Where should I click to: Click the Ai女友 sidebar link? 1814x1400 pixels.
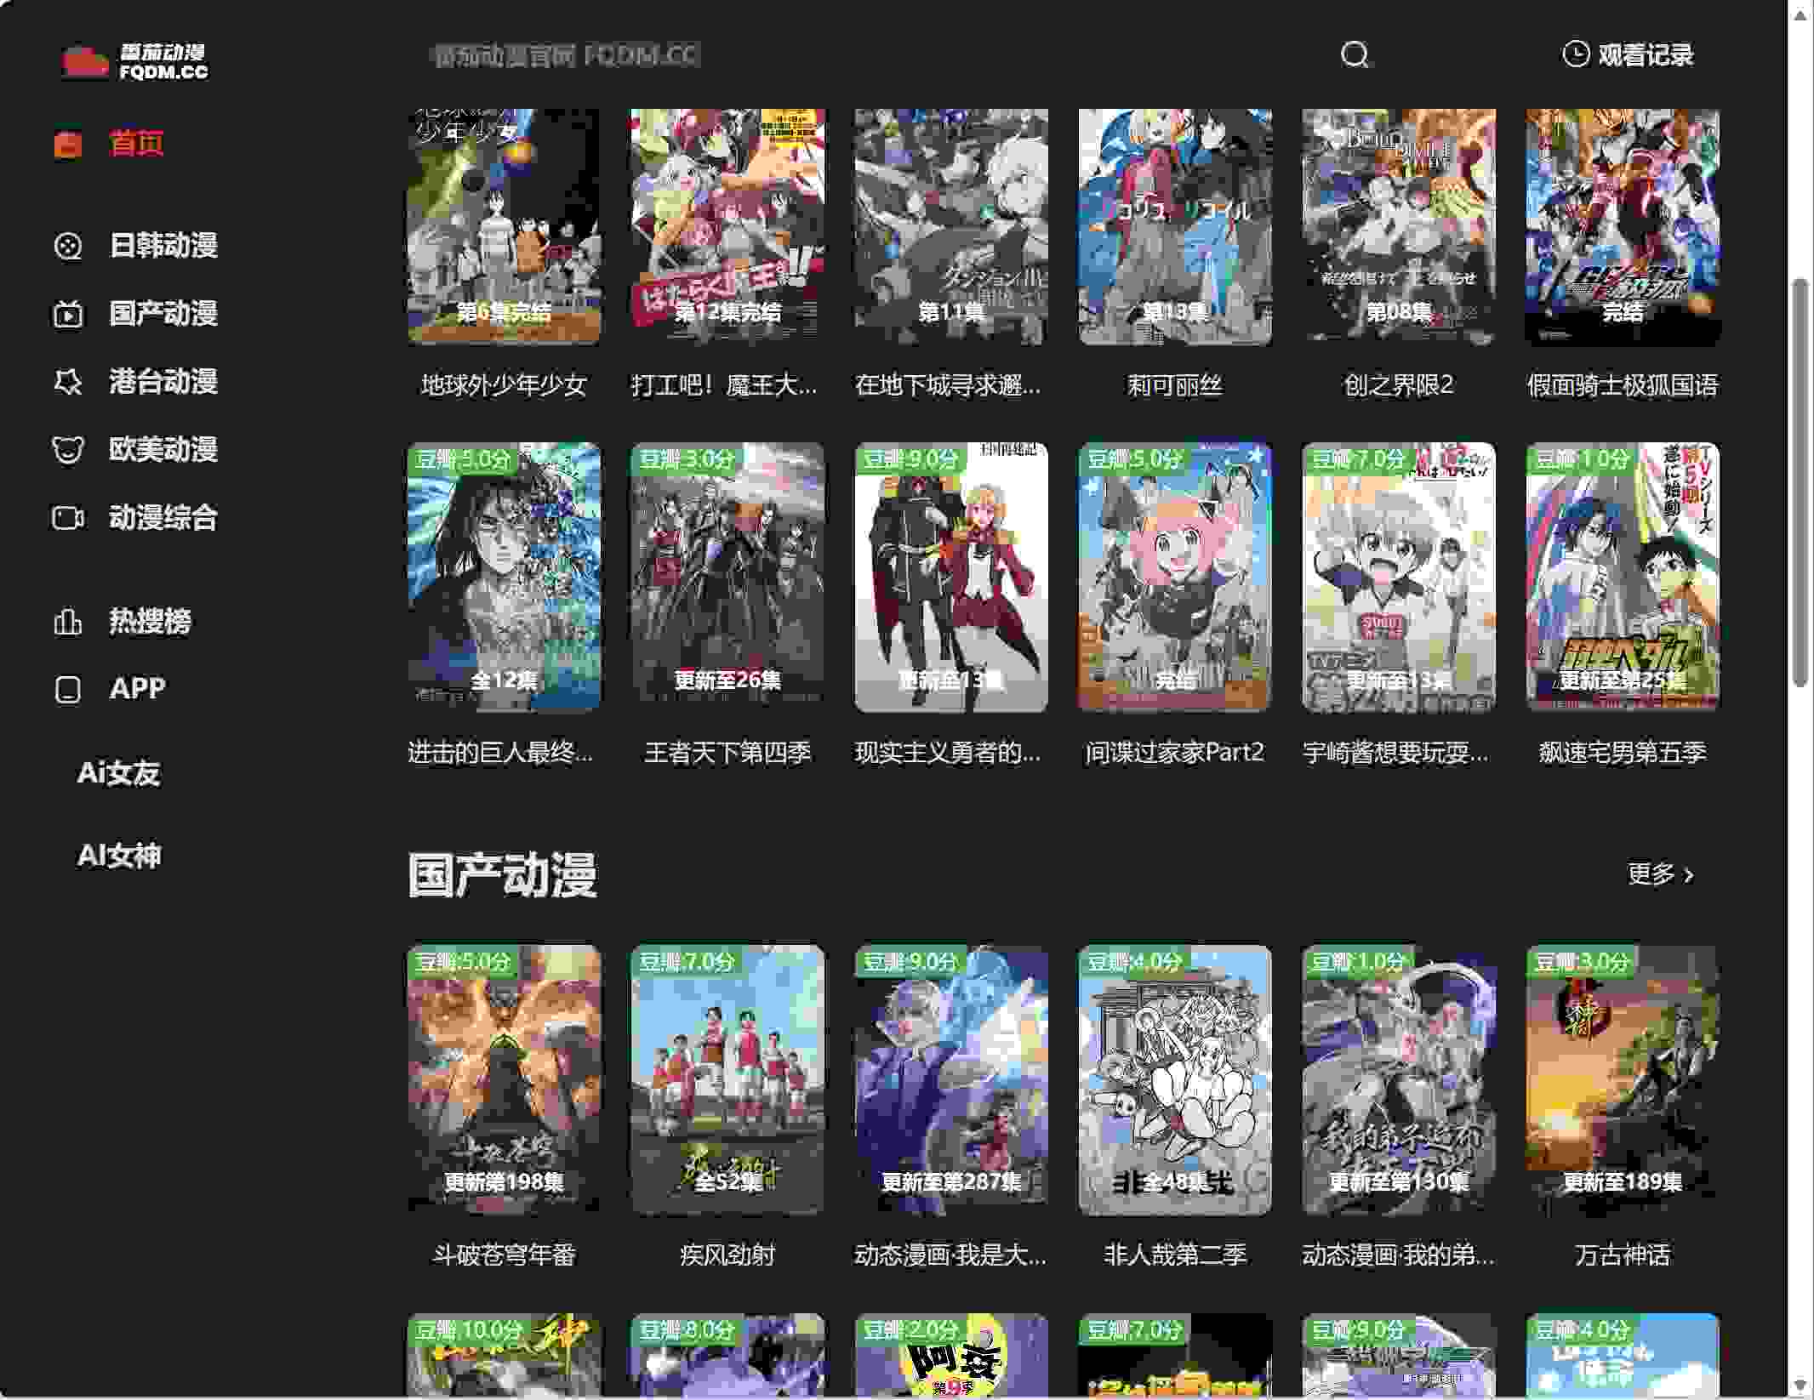pyautogui.click(x=118, y=773)
